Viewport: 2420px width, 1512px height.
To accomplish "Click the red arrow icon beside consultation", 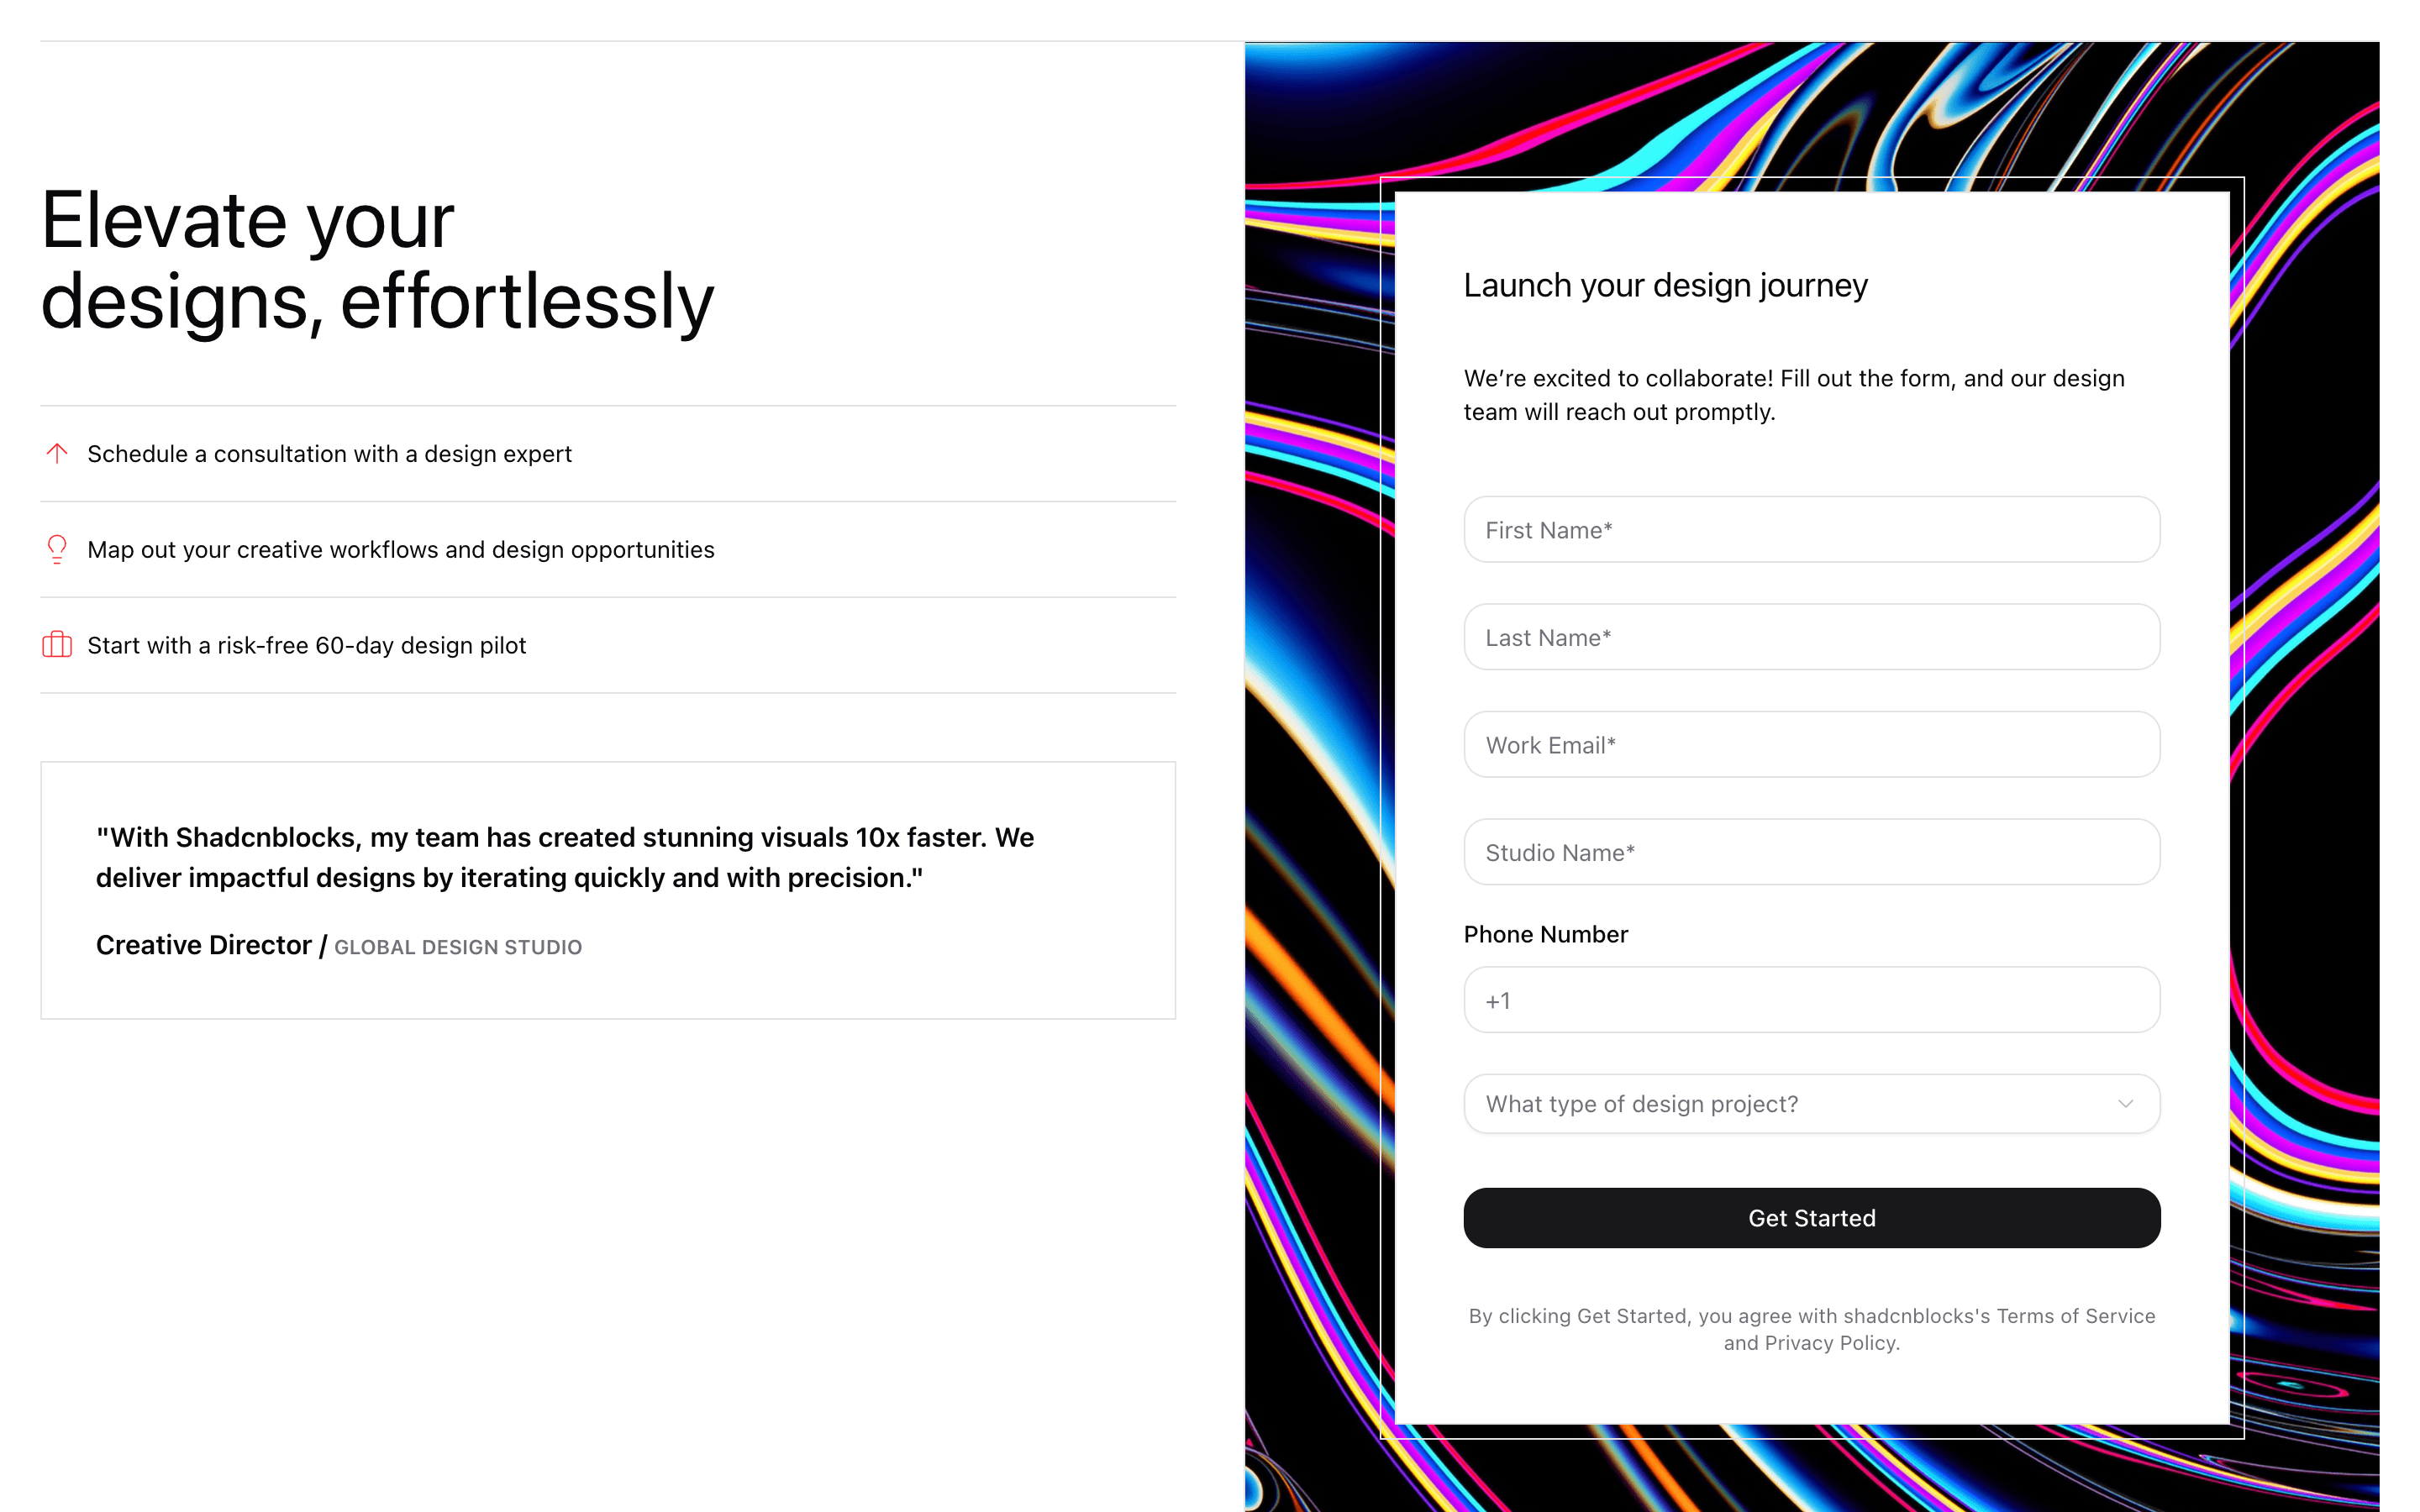I will [x=57, y=453].
